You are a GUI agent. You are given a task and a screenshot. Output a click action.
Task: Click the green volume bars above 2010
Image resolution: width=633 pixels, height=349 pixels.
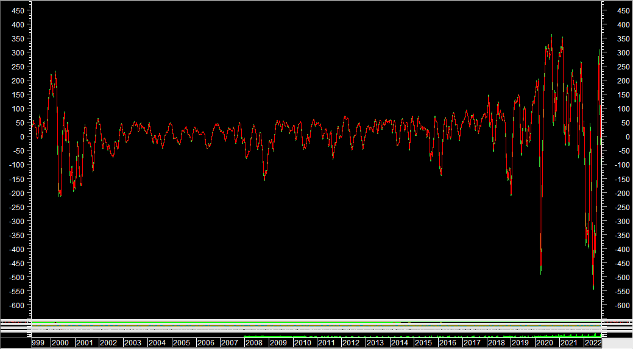tap(303, 336)
